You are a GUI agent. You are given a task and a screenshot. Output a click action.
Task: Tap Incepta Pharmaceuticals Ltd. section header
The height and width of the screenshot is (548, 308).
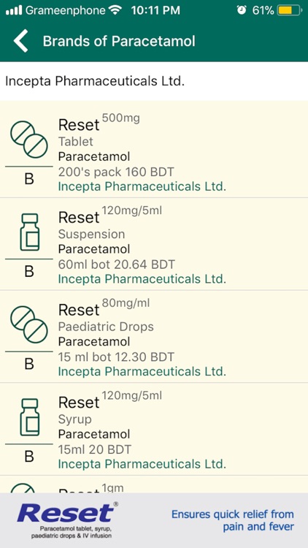point(95,81)
